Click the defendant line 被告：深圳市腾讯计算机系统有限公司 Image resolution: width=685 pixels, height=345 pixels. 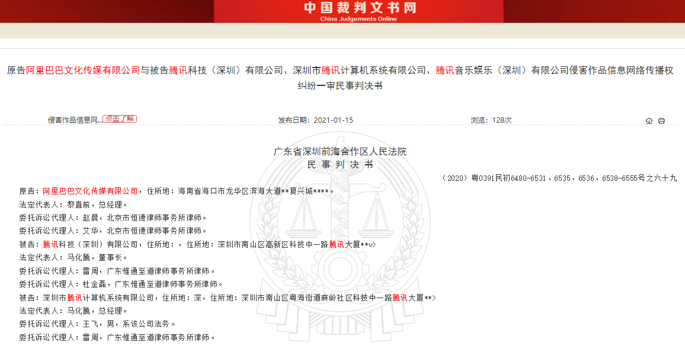[228, 298]
